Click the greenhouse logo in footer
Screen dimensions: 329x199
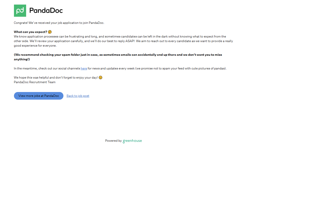pyautogui.click(x=132, y=141)
